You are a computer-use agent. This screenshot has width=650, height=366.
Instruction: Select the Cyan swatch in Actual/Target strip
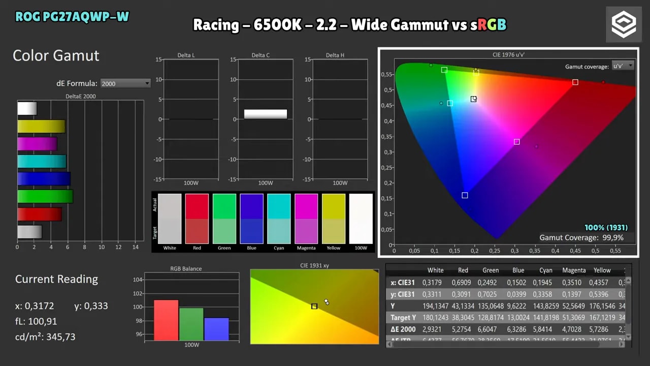(x=279, y=219)
